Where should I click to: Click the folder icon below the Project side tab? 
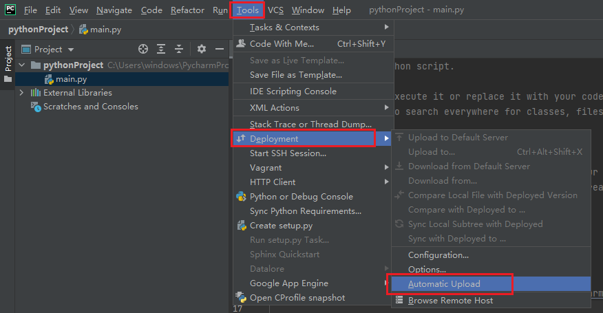(x=8, y=79)
